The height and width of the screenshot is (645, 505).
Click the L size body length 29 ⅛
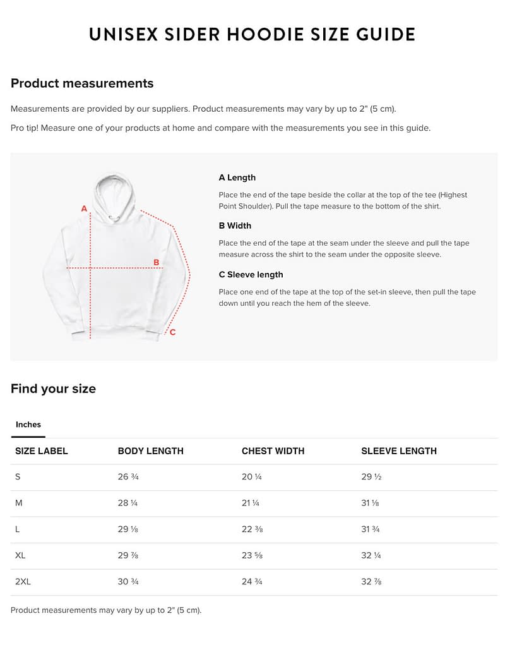[128, 529]
